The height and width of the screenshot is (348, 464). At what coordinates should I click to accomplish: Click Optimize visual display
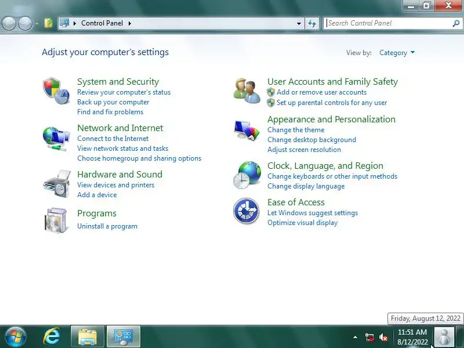pyautogui.click(x=302, y=223)
